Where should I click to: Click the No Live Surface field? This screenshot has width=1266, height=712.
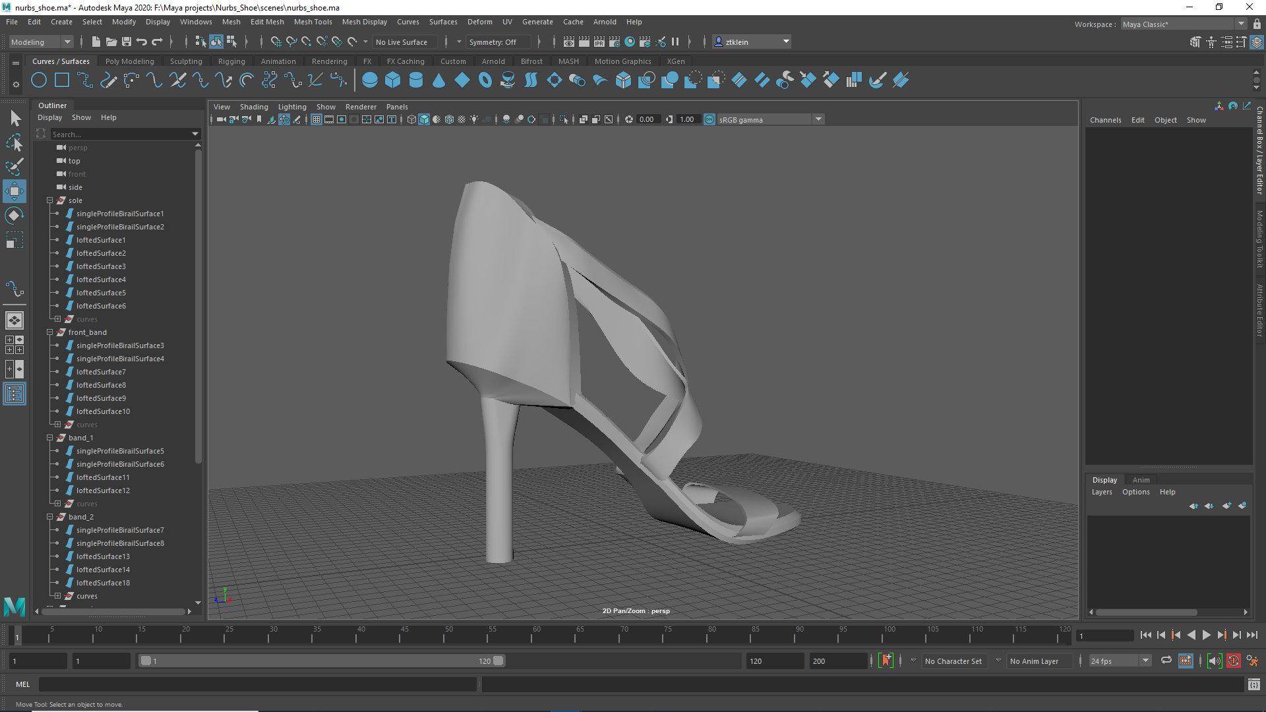[402, 42]
